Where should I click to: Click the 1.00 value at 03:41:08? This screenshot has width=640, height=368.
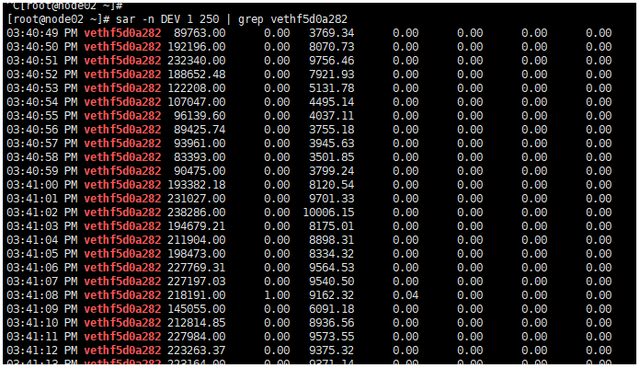click(277, 295)
